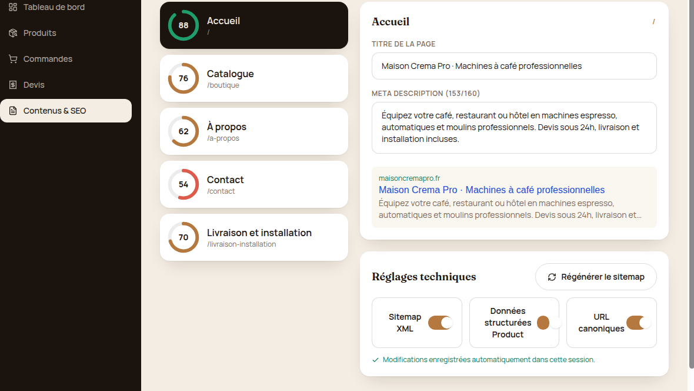Click the refresh icon on Régénérer le sitemap
The height and width of the screenshot is (391, 694).
click(552, 277)
